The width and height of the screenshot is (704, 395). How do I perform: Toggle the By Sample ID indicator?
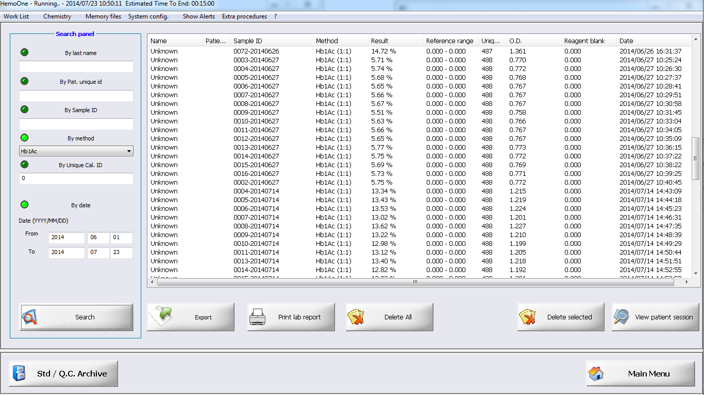(x=24, y=110)
